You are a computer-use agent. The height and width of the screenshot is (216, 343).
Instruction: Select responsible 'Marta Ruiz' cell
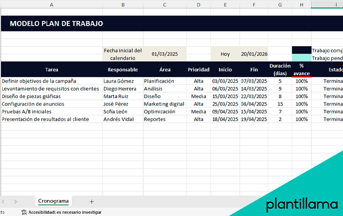click(123, 96)
